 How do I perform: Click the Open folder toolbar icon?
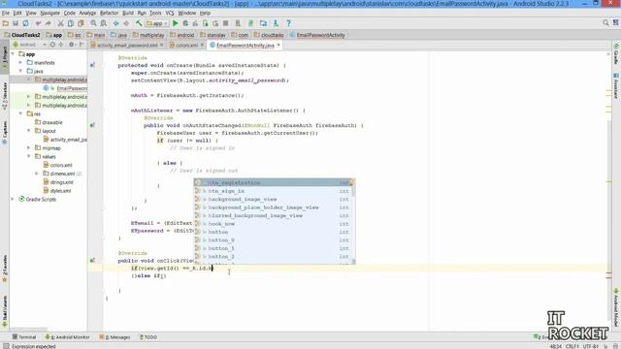pyautogui.click(x=6, y=23)
